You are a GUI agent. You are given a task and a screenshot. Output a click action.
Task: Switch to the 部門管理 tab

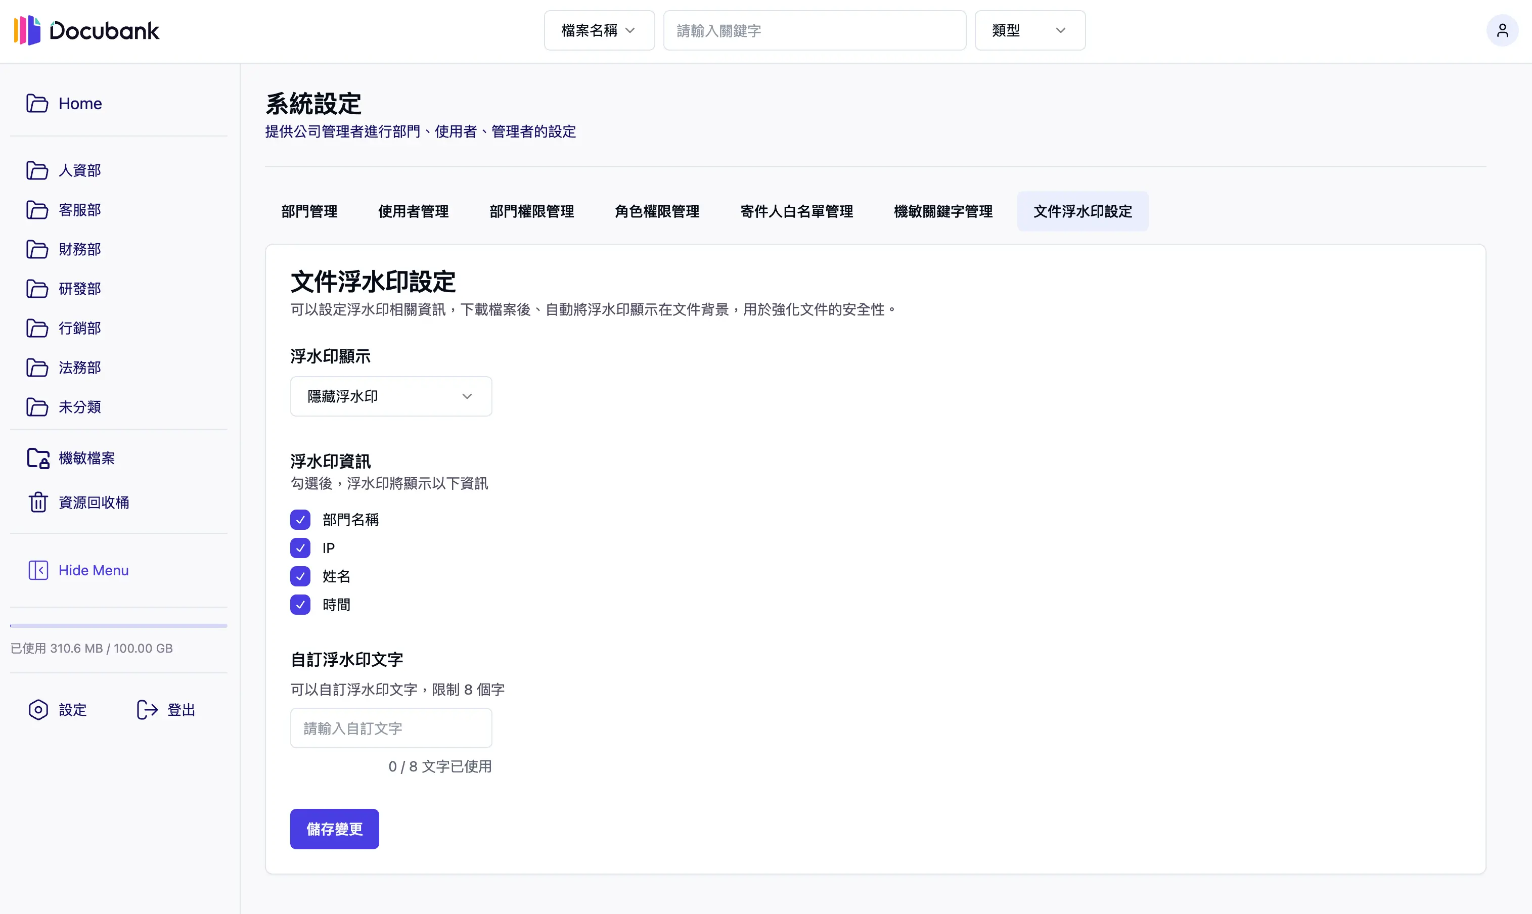click(x=308, y=211)
